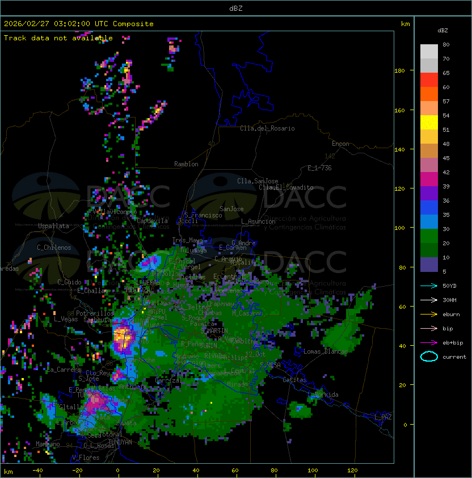Click the pink bip arrow in legend

click(429, 328)
